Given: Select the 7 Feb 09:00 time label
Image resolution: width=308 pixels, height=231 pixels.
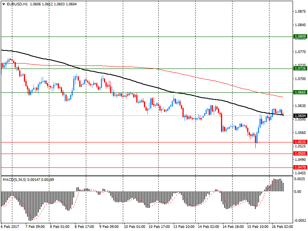Looking at the screenshot, I should (x=35, y=226).
